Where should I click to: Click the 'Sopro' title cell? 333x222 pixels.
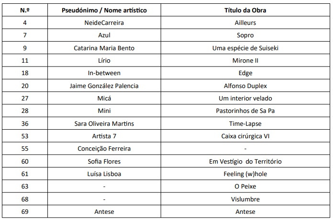pos(245,35)
